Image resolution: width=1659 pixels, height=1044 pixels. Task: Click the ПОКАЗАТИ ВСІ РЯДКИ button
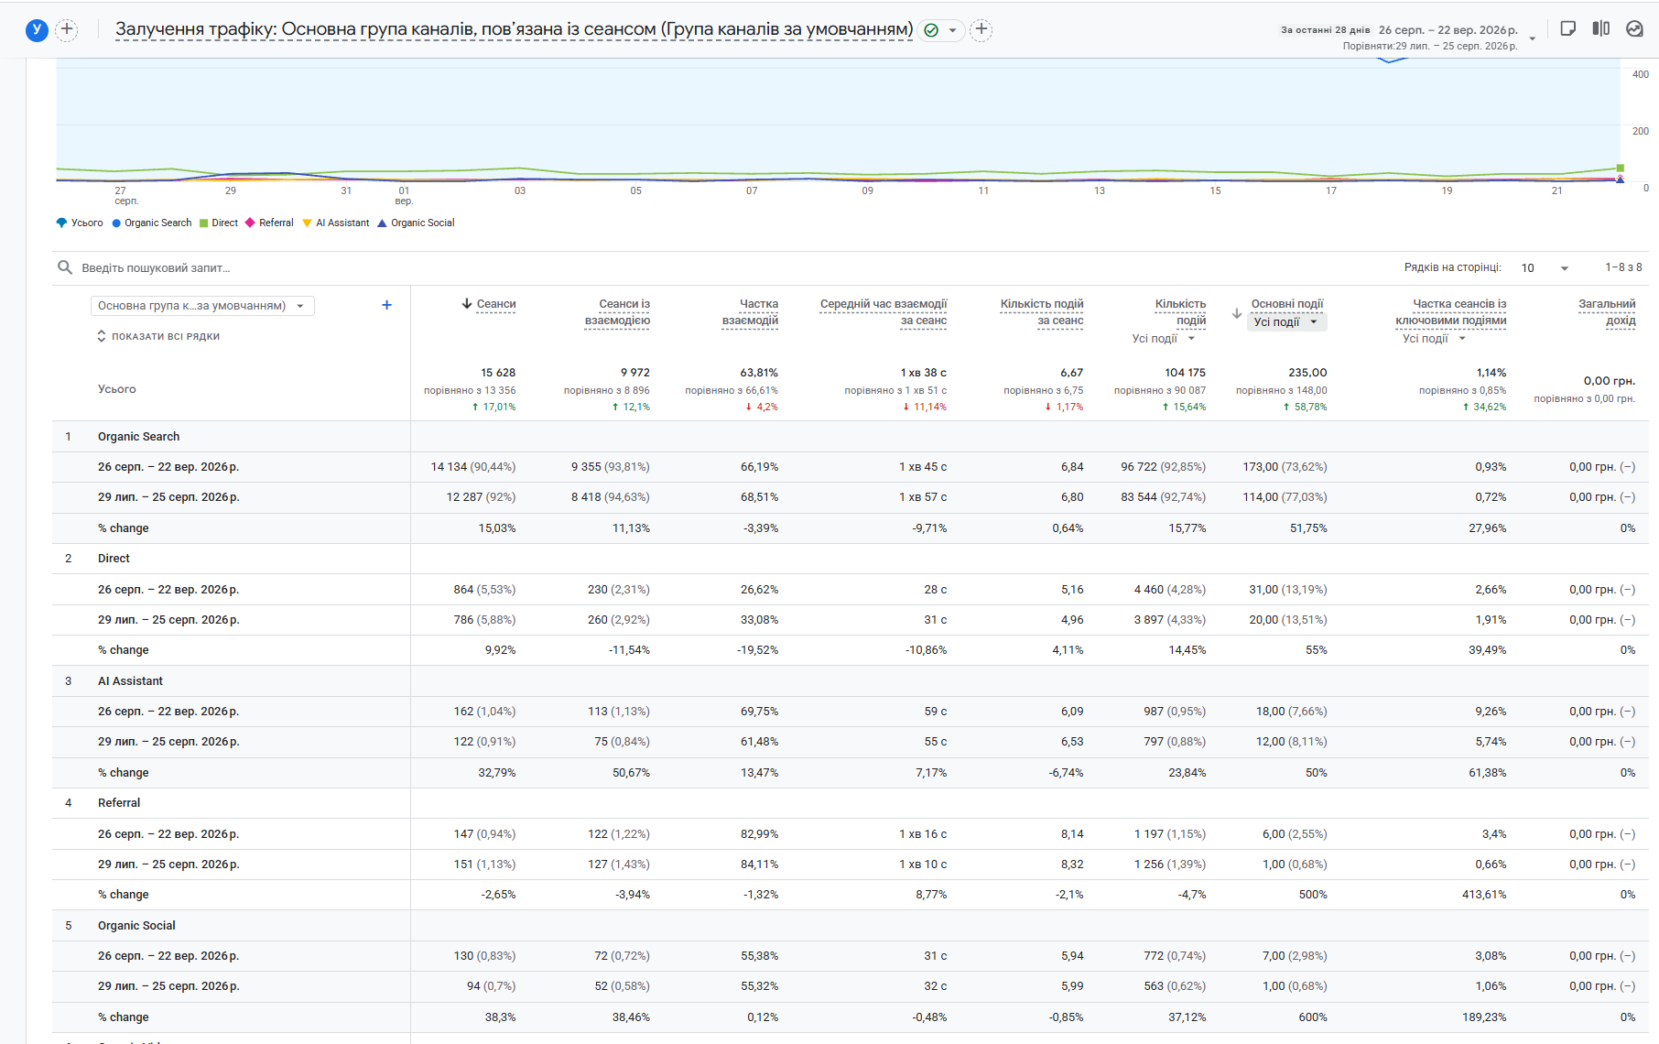tap(158, 336)
